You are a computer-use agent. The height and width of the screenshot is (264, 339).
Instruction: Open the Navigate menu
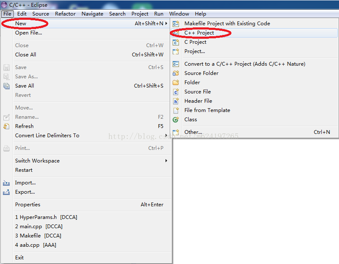pyautogui.click(x=92, y=14)
